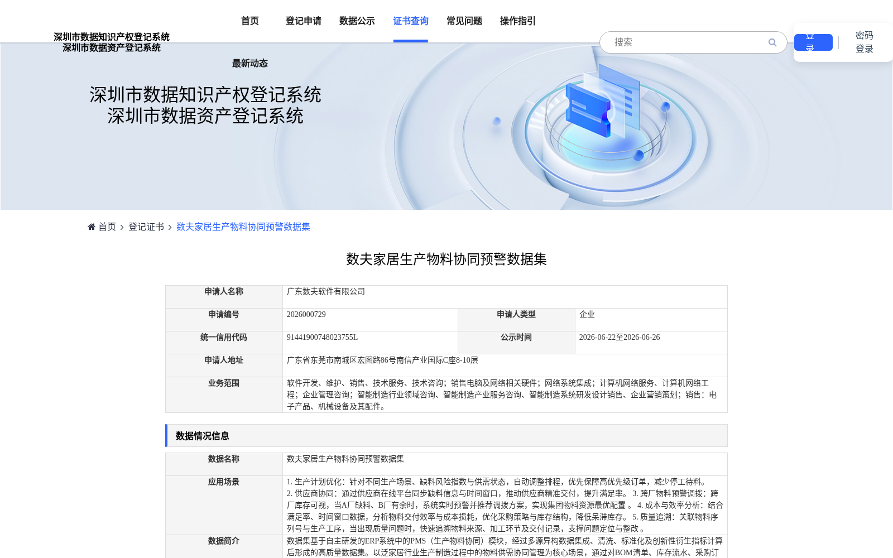Screen dimensions: 893x558
Task: Click the header logo text 深圳市数据知识产权登记系统
Action: click(x=112, y=37)
